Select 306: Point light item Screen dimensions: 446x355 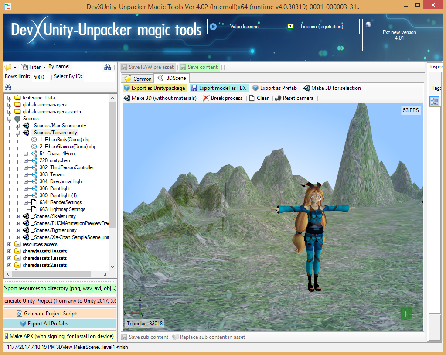[x=54, y=188]
